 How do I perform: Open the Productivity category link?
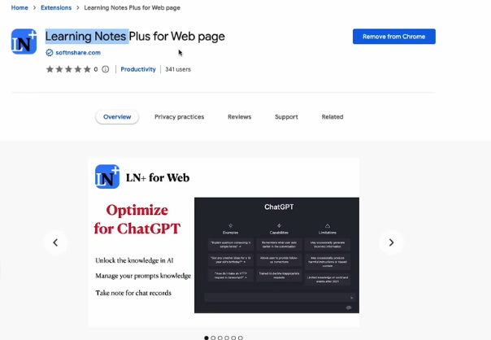[138, 69]
